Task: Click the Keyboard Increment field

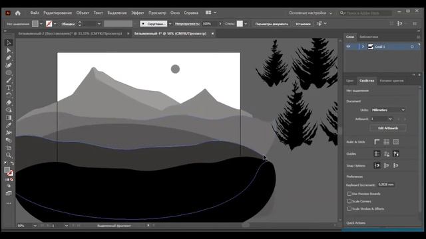Action: coord(386,185)
